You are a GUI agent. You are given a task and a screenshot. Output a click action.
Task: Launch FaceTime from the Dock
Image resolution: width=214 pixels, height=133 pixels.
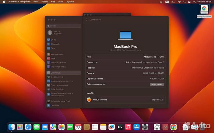[70, 127]
